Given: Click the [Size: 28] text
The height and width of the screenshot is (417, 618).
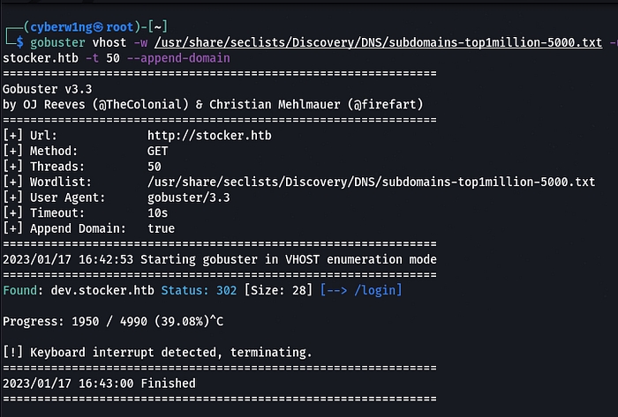Looking at the screenshot, I should [279, 290].
